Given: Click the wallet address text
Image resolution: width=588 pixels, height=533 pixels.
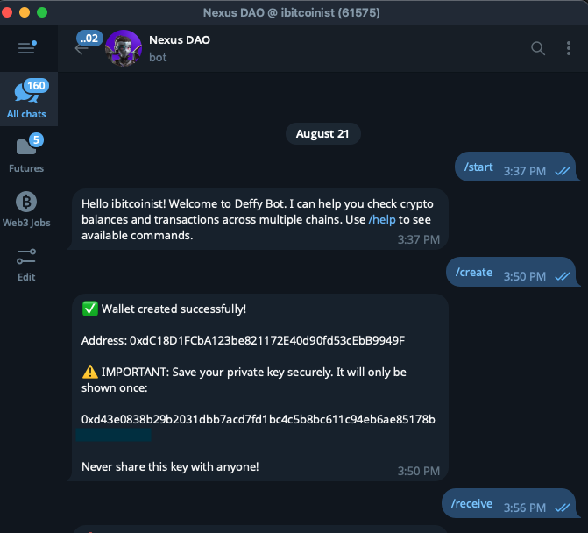Looking at the screenshot, I should click(266, 340).
